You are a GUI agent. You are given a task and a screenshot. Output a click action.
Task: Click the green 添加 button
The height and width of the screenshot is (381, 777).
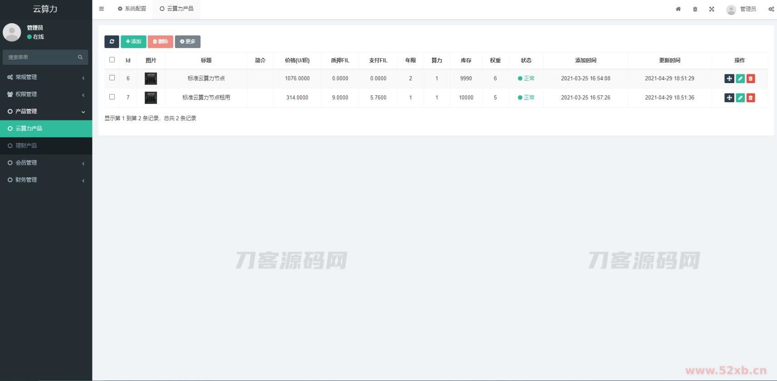click(x=133, y=42)
